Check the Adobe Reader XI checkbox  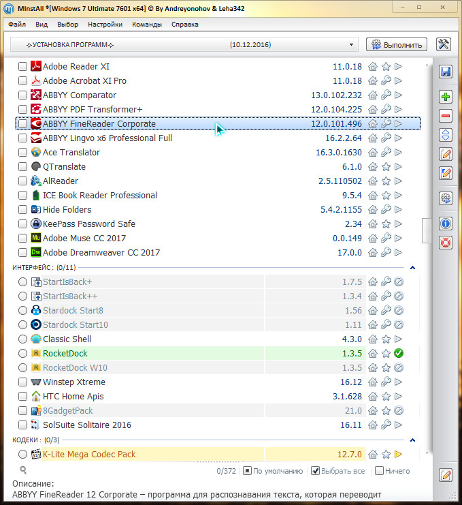(x=22, y=67)
